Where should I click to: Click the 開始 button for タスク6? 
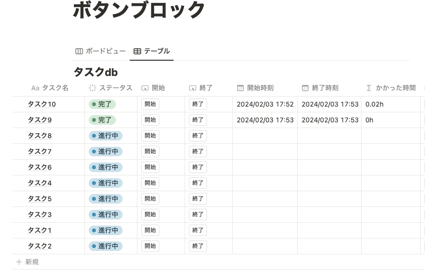point(150,167)
